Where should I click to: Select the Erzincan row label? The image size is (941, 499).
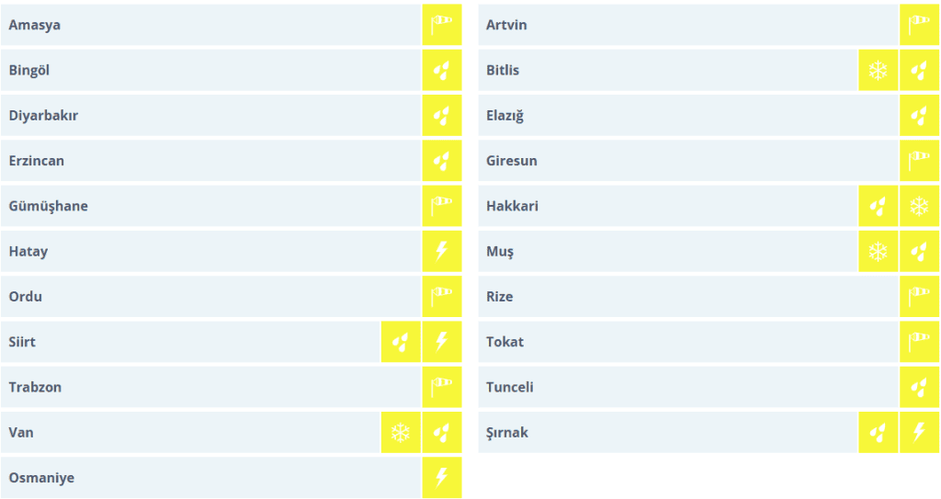click(37, 161)
